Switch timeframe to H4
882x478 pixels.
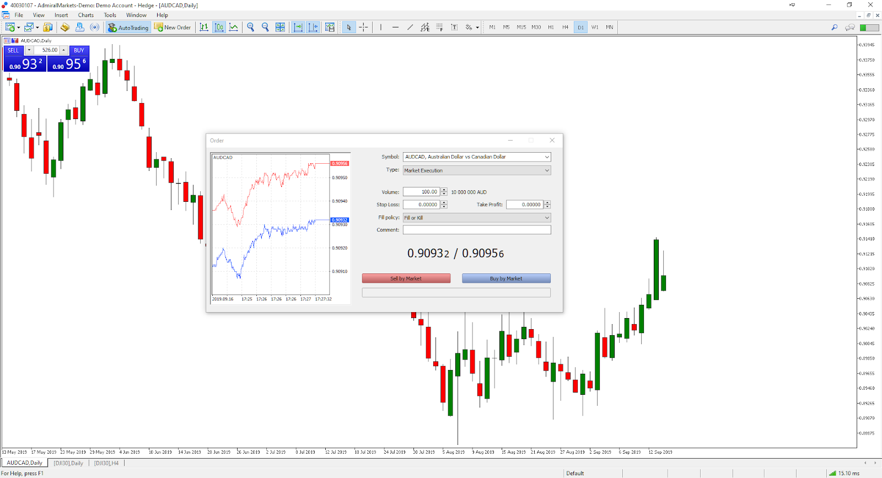point(565,27)
